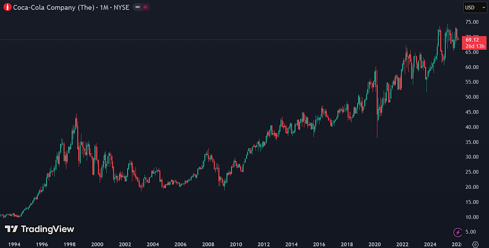The image size is (489, 248).
Task: Click the 2016 time axis label
Action: point(319,245)
